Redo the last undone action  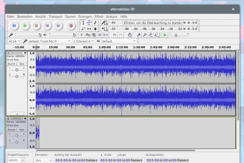tap(120, 35)
